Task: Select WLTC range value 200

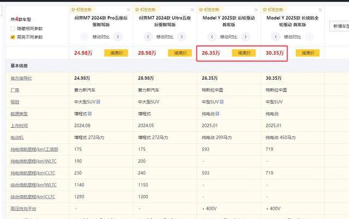Action: pyautogui.click(x=142, y=161)
